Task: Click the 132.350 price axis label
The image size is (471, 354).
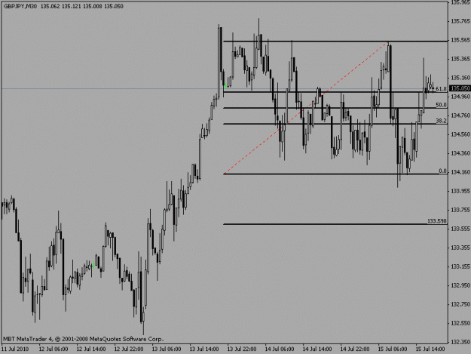Action: tap(460, 342)
